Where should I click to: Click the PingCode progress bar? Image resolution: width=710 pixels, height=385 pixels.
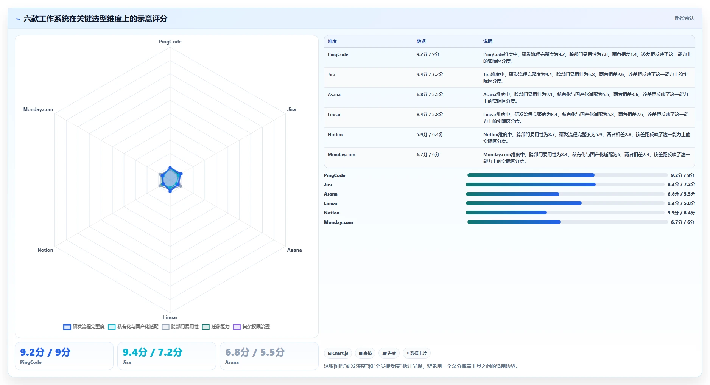tap(567, 175)
